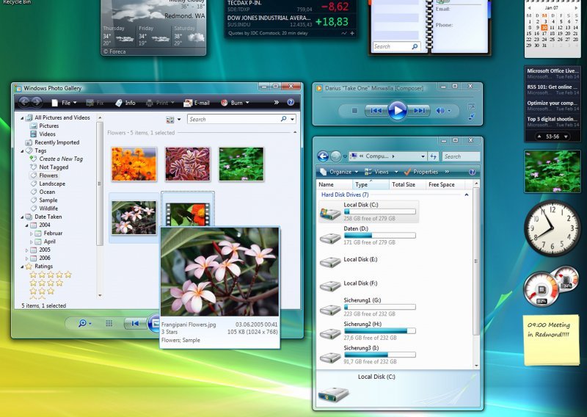
Task: Collapse the Tags node
Action: click(22, 151)
